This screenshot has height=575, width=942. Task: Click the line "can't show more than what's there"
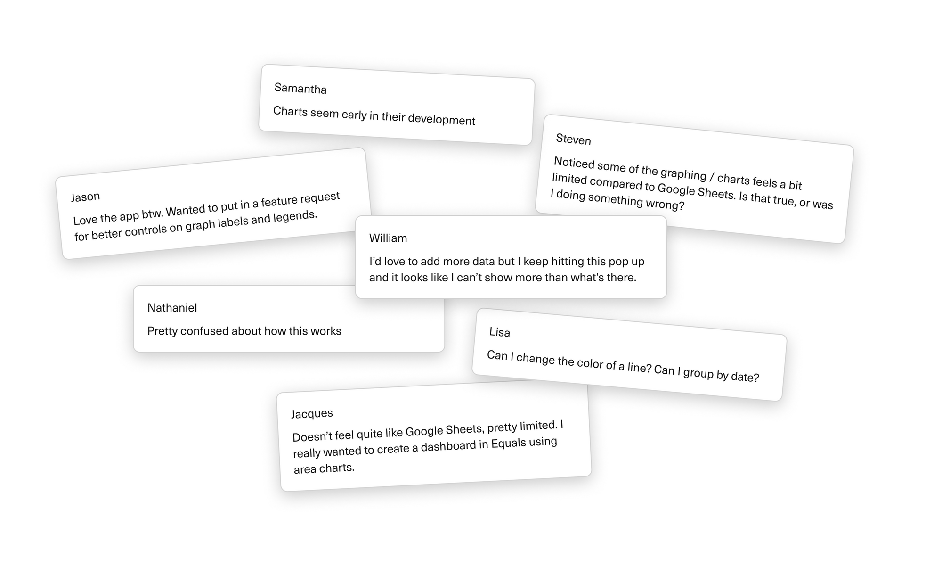tap(503, 278)
